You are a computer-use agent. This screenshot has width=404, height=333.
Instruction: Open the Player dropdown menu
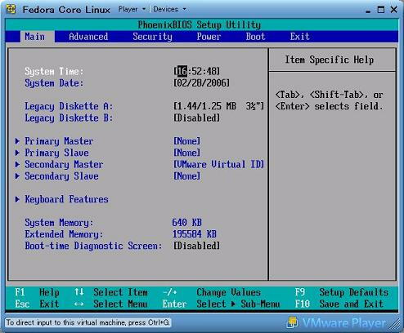click(x=132, y=9)
